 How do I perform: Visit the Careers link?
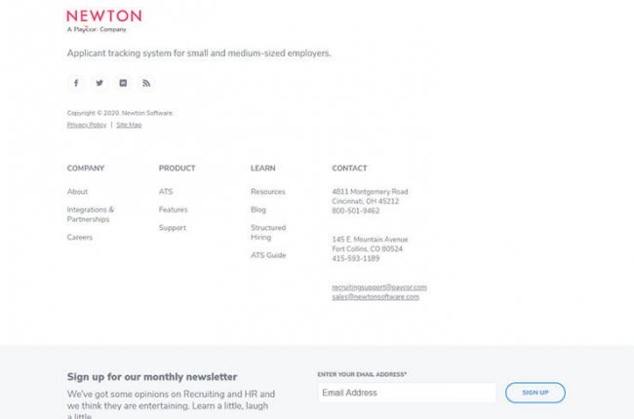[80, 238]
